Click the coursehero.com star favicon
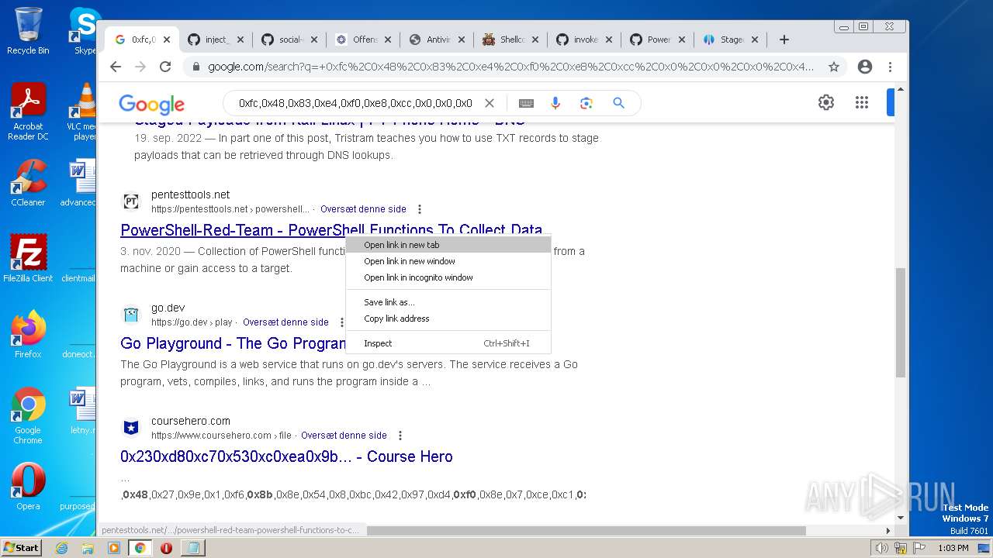This screenshot has height=558, width=993. 131,428
